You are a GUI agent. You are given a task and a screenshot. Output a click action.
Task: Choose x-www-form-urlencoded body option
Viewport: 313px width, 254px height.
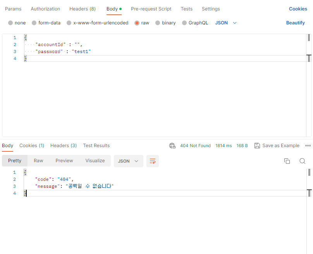pos(97,23)
